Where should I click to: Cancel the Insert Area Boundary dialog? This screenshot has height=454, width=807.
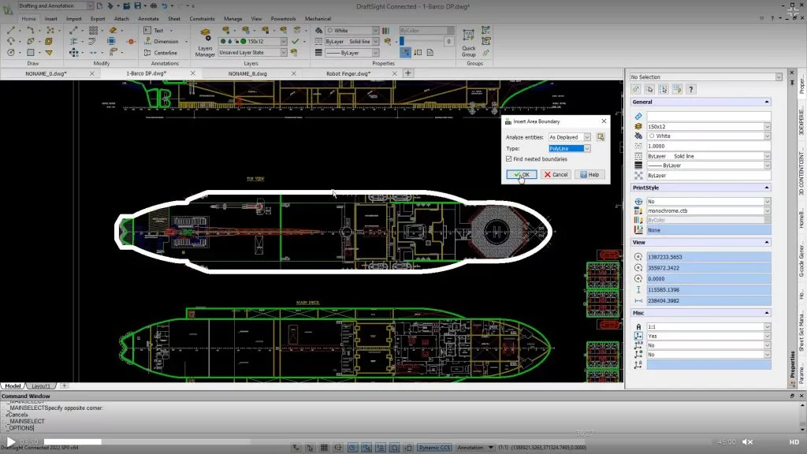[556, 174]
